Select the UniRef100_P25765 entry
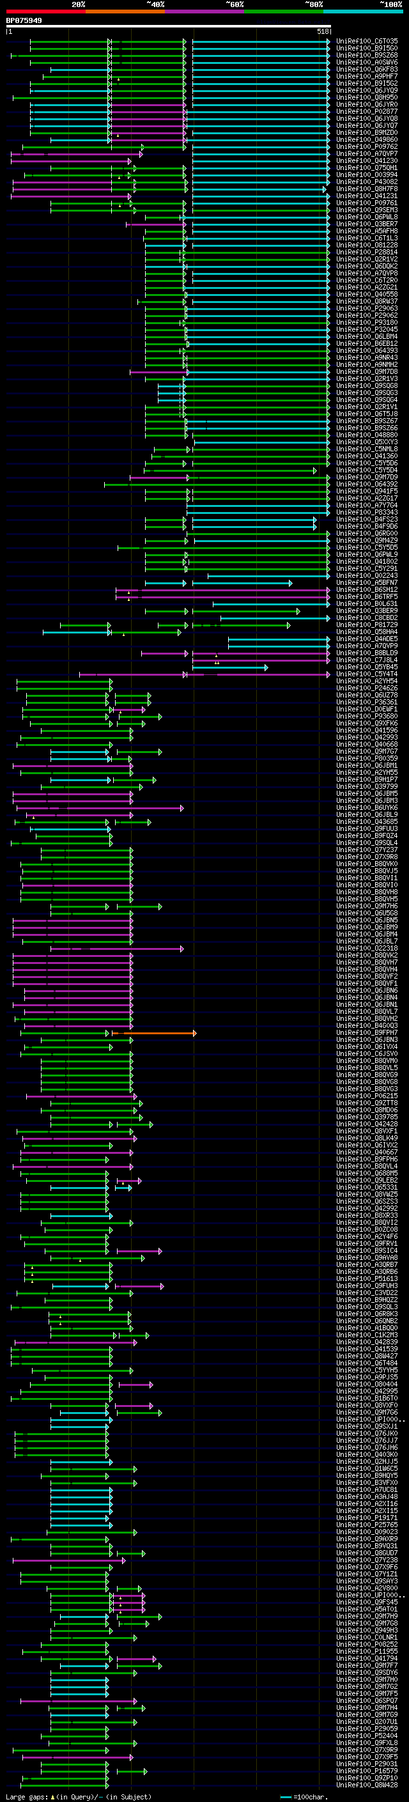Image resolution: width=409 pixels, height=1802 pixels. [367, 1525]
